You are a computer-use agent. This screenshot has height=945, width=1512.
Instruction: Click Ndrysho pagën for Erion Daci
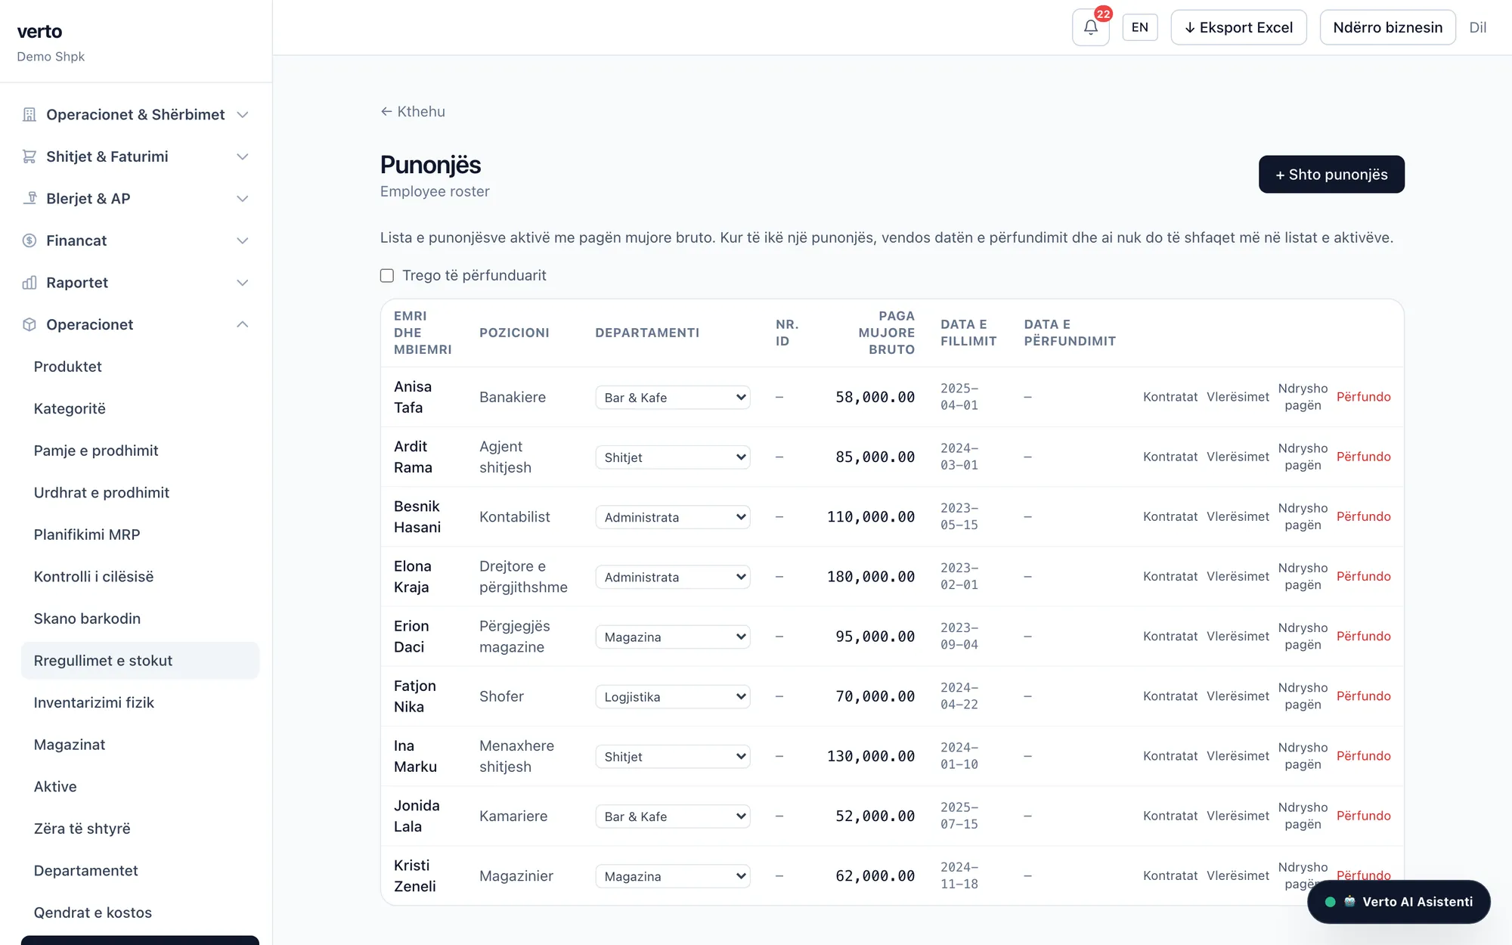(x=1303, y=637)
